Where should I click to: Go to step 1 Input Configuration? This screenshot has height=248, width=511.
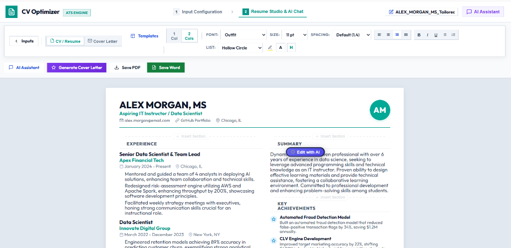[x=198, y=12]
